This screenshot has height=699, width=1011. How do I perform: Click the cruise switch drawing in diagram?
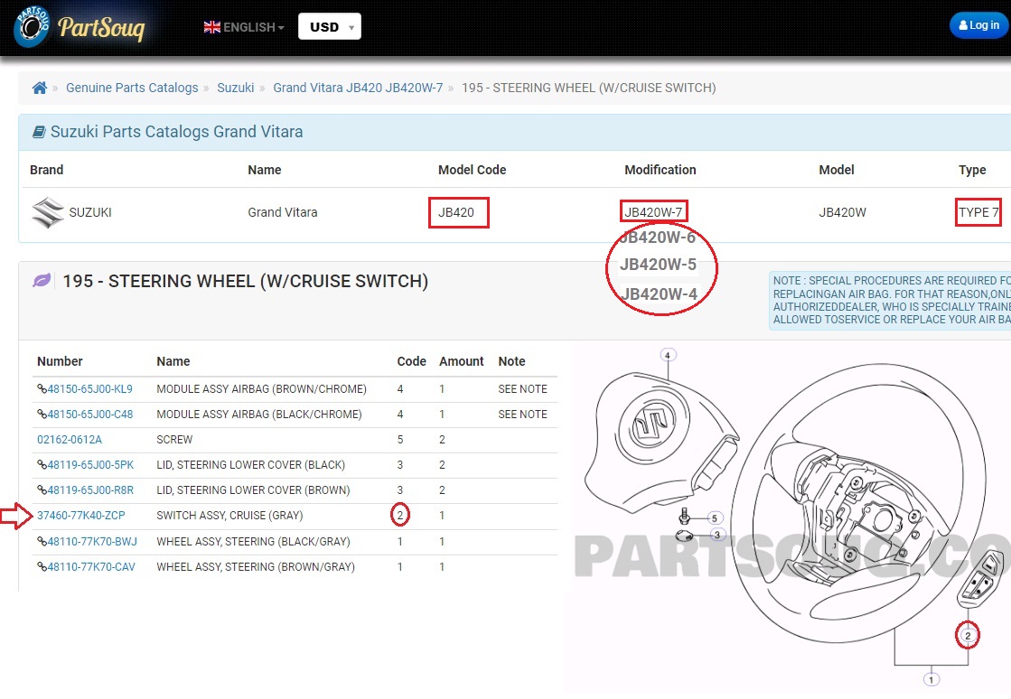coord(981,579)
